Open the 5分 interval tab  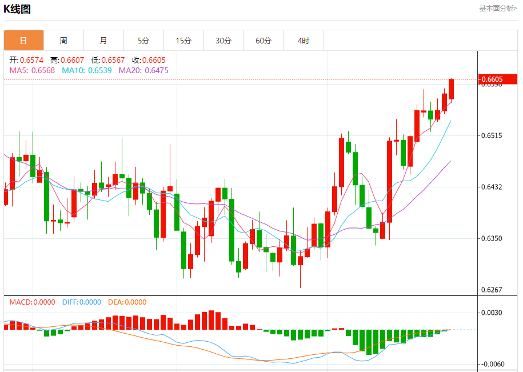tap(144, 41)
